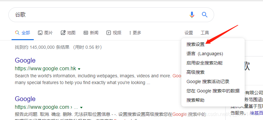
Task: Click the blue search magnifier button
Action: pos(204,15)
